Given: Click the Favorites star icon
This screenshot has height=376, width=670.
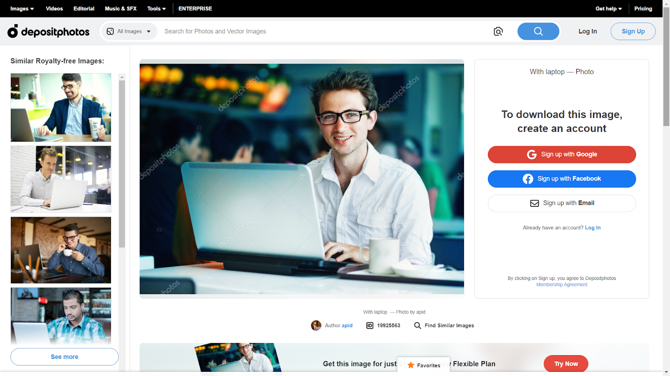Looking at the screenshot, I should pyautogui.click(x=411, y=365).
